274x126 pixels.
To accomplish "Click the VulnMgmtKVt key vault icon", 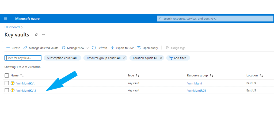I will pyautogui.click(x=12, y=83).
